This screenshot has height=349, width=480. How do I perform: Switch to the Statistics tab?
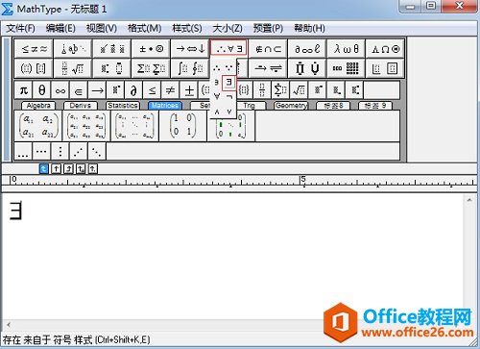pos(123,106)
